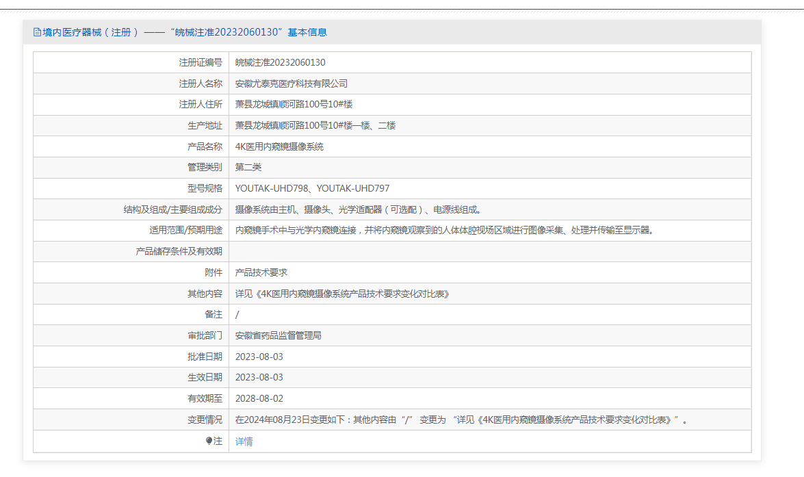This screenshot has height=477, width=804.
Task: Click the 其他内容 label
Action: pyautogui.click(x=205, y=294)
